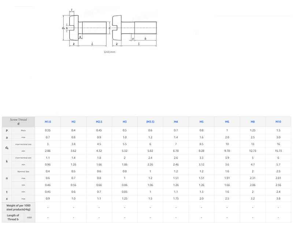The width and height of the screenshot is (293, 230).
Task: Open the M8 thread size header
Action: click(x=253, y=122)
